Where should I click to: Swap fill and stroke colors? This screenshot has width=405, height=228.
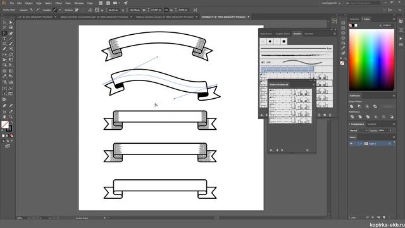point(11,122)
